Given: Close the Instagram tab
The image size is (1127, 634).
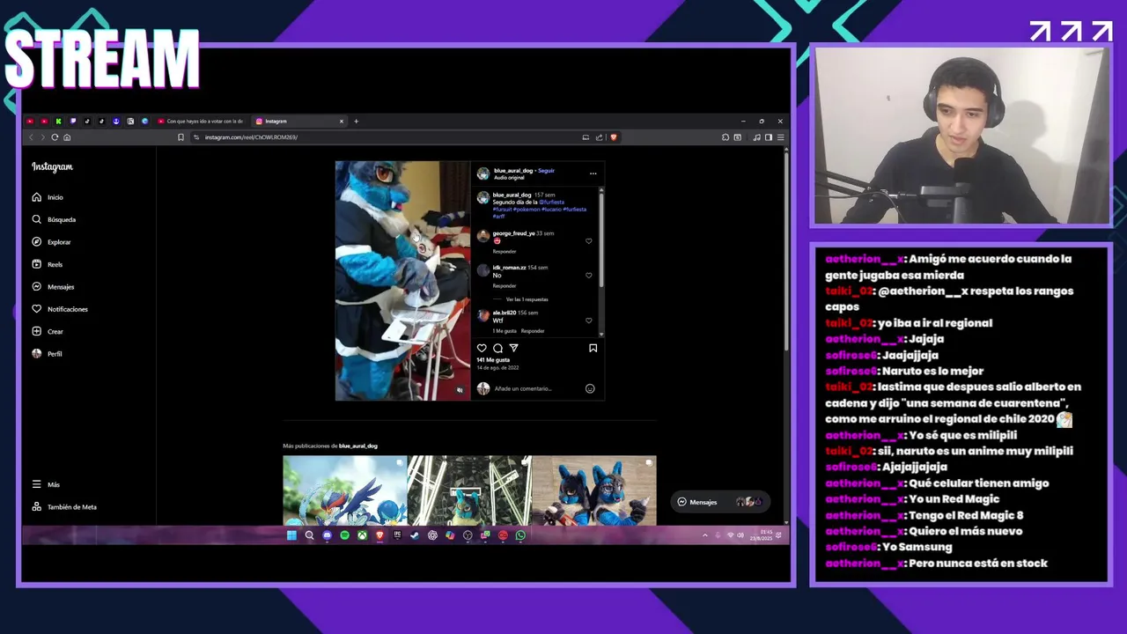Looking at the screenshot, I should (341, 121).
